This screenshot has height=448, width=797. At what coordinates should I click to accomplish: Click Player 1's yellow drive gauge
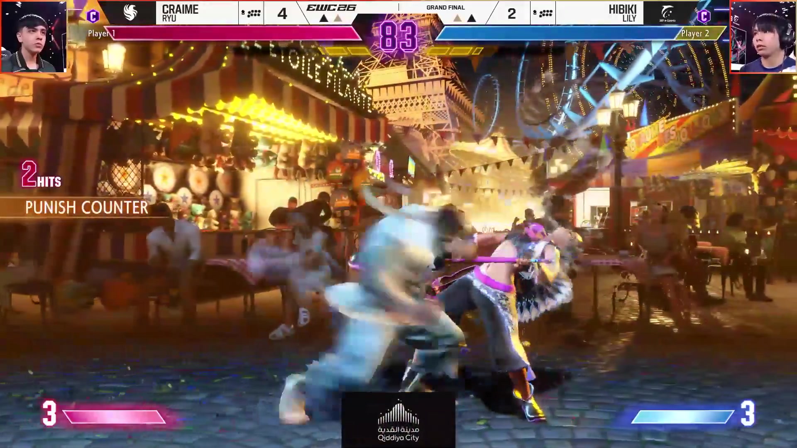(345, 51)
